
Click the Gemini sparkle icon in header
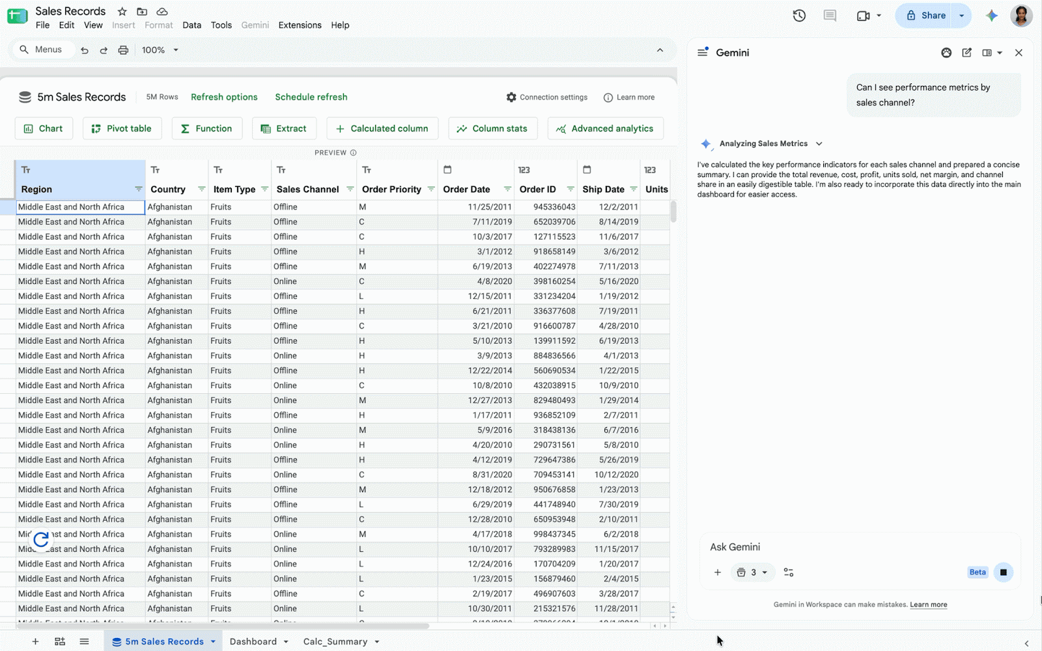[x=991, y=16]
